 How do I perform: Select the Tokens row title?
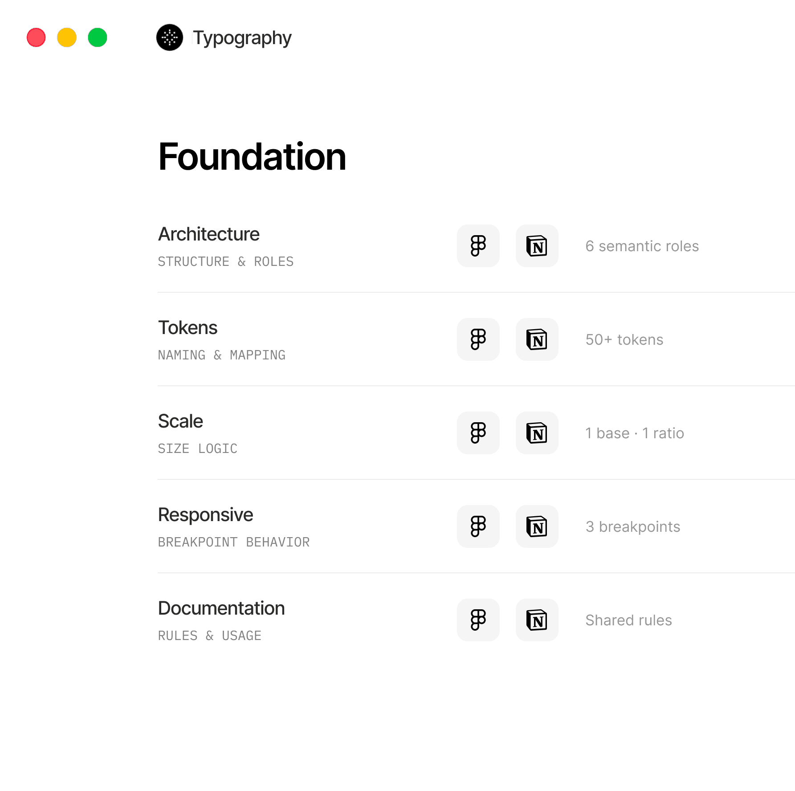pyautogui.click(x=188, y=328)
